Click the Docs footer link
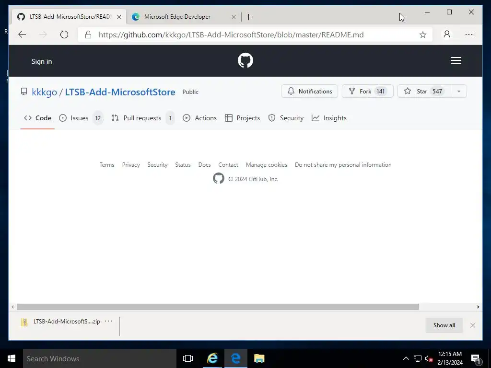The width and height of the screenshot is (491, 368). (204, 165)
